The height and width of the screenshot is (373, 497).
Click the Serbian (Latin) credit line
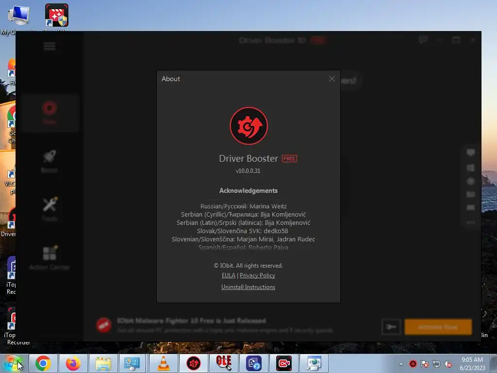click(x=244, y=222)
